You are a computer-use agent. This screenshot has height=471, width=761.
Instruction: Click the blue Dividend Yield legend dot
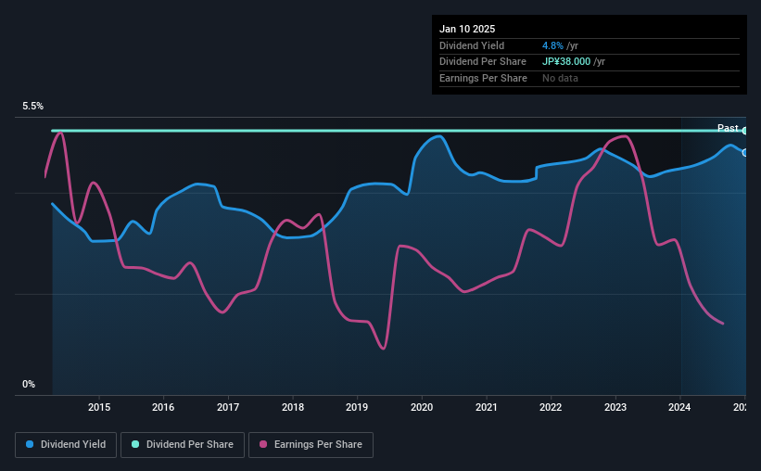(30, 444)
